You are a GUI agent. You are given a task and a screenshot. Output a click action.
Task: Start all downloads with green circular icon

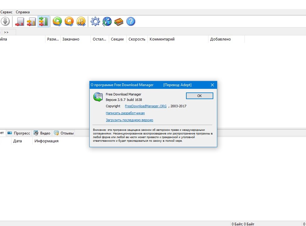(x=57, y=21)
